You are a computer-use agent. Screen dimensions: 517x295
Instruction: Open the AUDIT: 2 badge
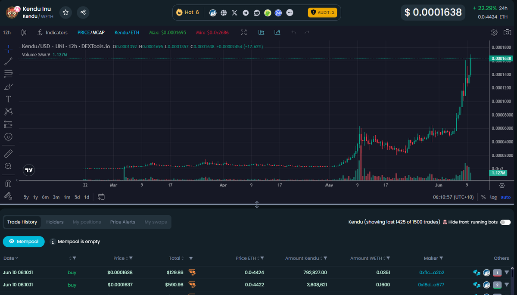pyautogui.click(x=323, y=12)
